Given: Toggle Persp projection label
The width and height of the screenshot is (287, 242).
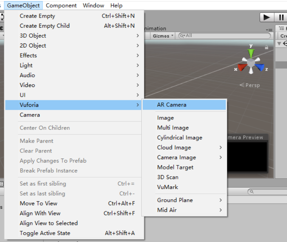Looking at the screenshot, I should [x=250, y=85].
